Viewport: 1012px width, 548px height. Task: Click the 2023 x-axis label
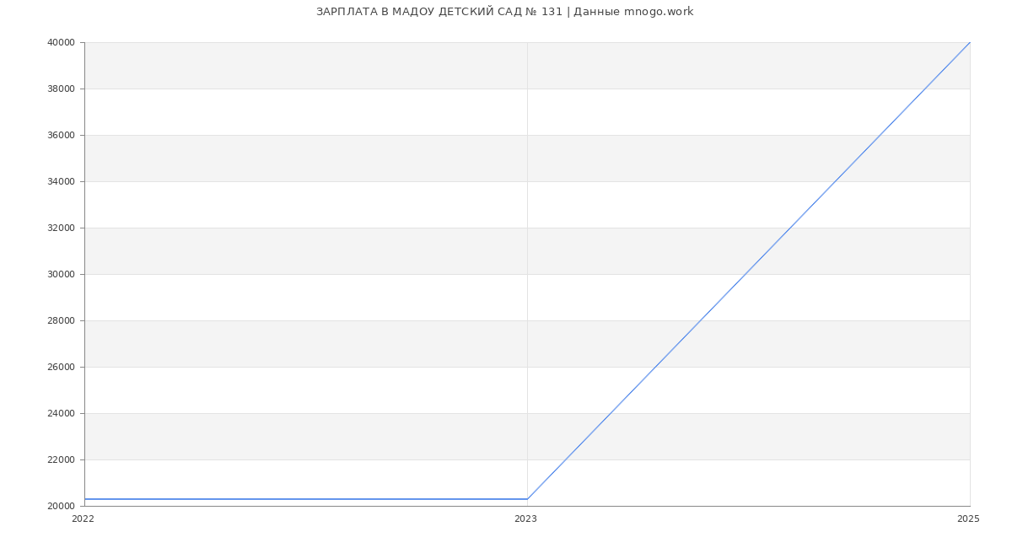pos(525,519)
